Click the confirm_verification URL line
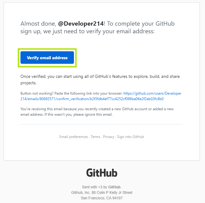 pyautogui.click(x=92, y=99)
